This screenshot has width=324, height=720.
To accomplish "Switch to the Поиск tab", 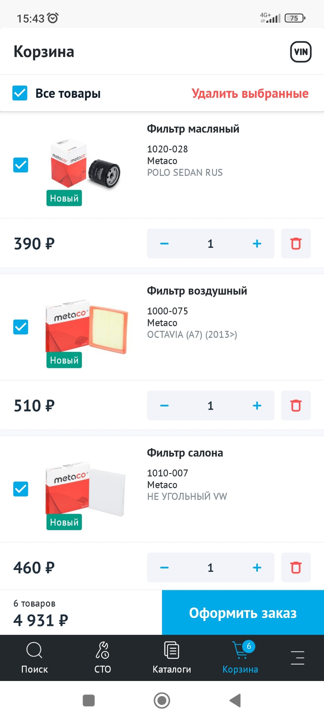I will (34, 658).
